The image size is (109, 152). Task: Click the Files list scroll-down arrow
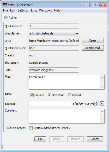102,87
